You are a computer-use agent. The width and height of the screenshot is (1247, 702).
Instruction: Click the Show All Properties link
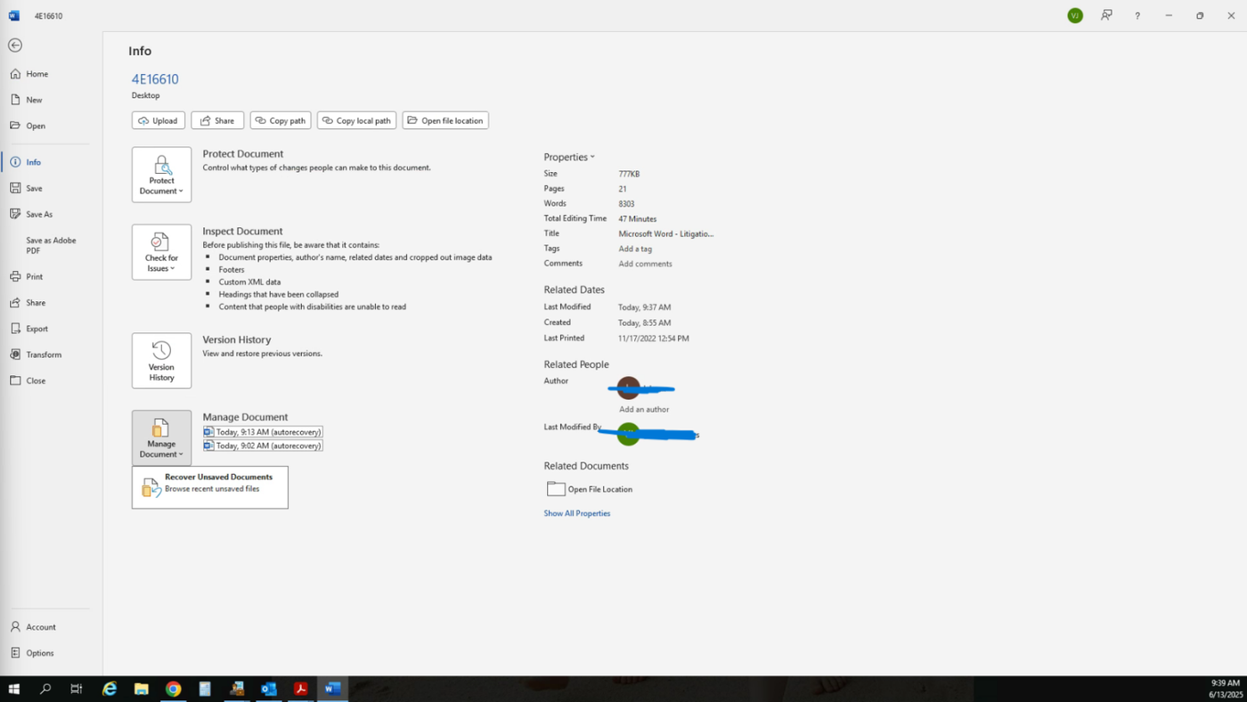click(x=577, y=513)
